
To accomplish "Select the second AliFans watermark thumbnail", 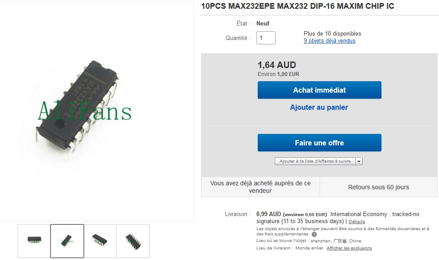I will 67,241.
